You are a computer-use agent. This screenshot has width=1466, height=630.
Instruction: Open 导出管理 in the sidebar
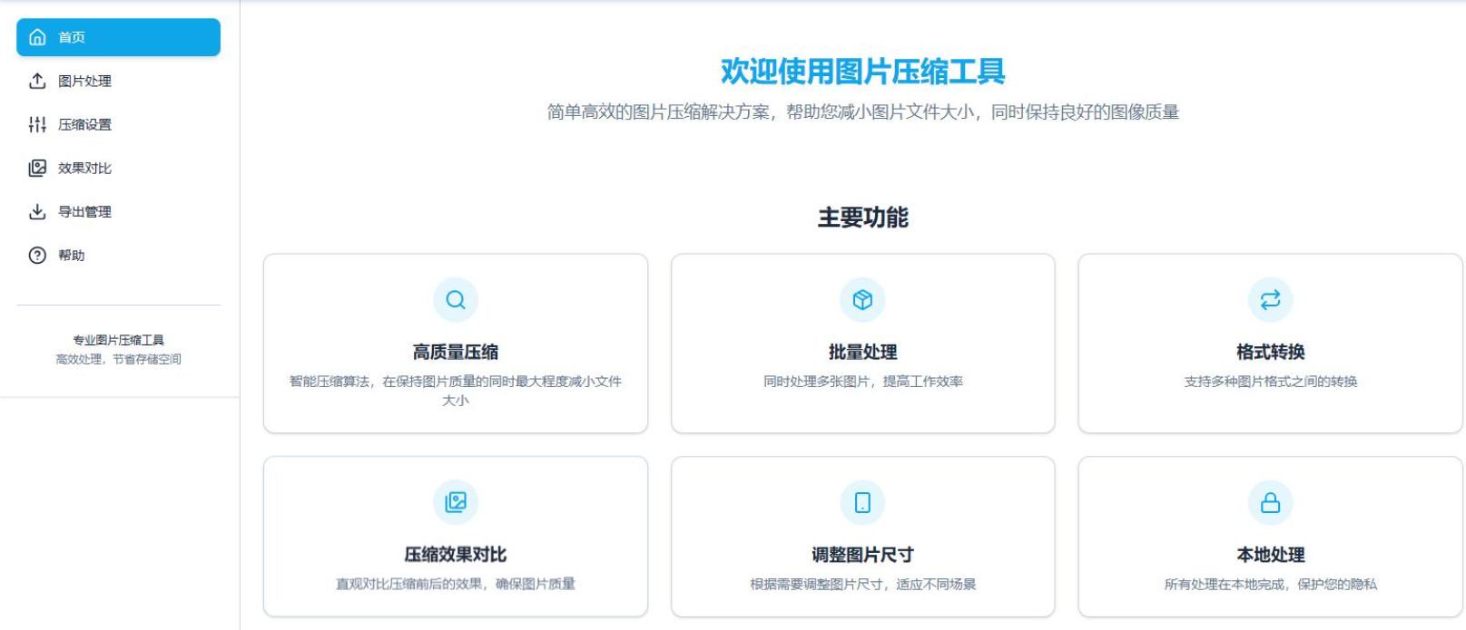pyautogui.click(x=118, y=211)
